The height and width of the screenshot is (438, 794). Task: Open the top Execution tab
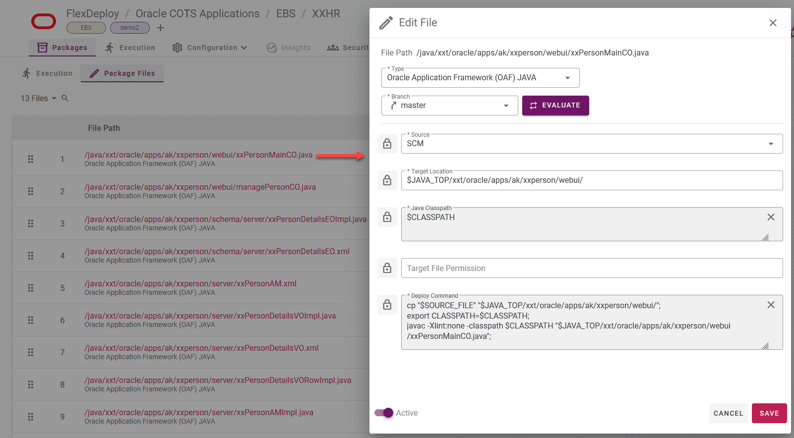point(130,48)
